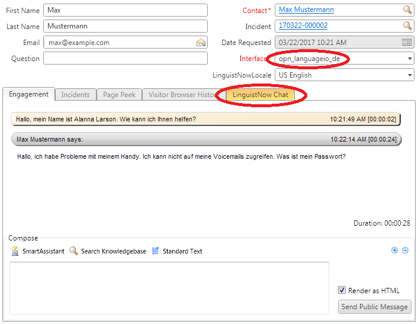Expand the Interface dropdown

point(410,59)
